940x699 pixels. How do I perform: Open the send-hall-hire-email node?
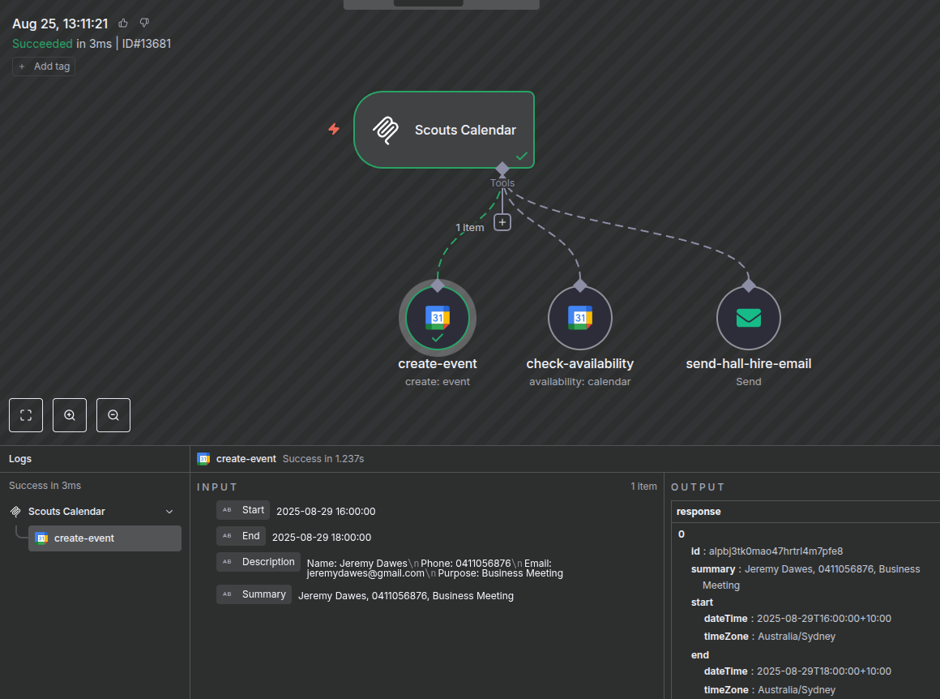click(749, 318)
